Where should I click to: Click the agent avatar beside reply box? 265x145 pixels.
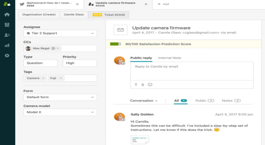pyautogui.click(x=119, y=60)
